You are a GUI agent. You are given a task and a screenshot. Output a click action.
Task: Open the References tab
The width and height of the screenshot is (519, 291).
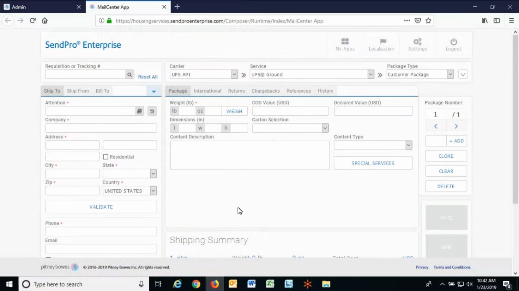(298, 91)
